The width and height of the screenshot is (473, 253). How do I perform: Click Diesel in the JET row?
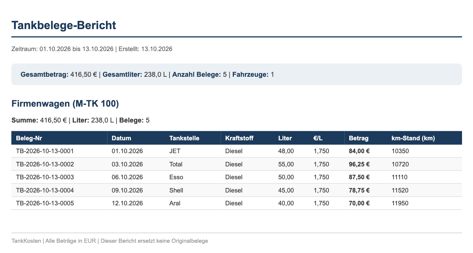click(234, 151)
